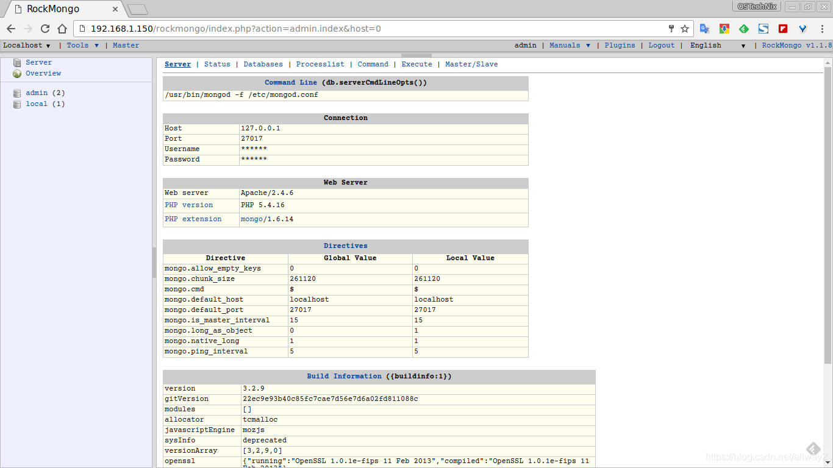833x468 pixels.
Task: Select the local database cylinder icon
Action: (16, 104)
